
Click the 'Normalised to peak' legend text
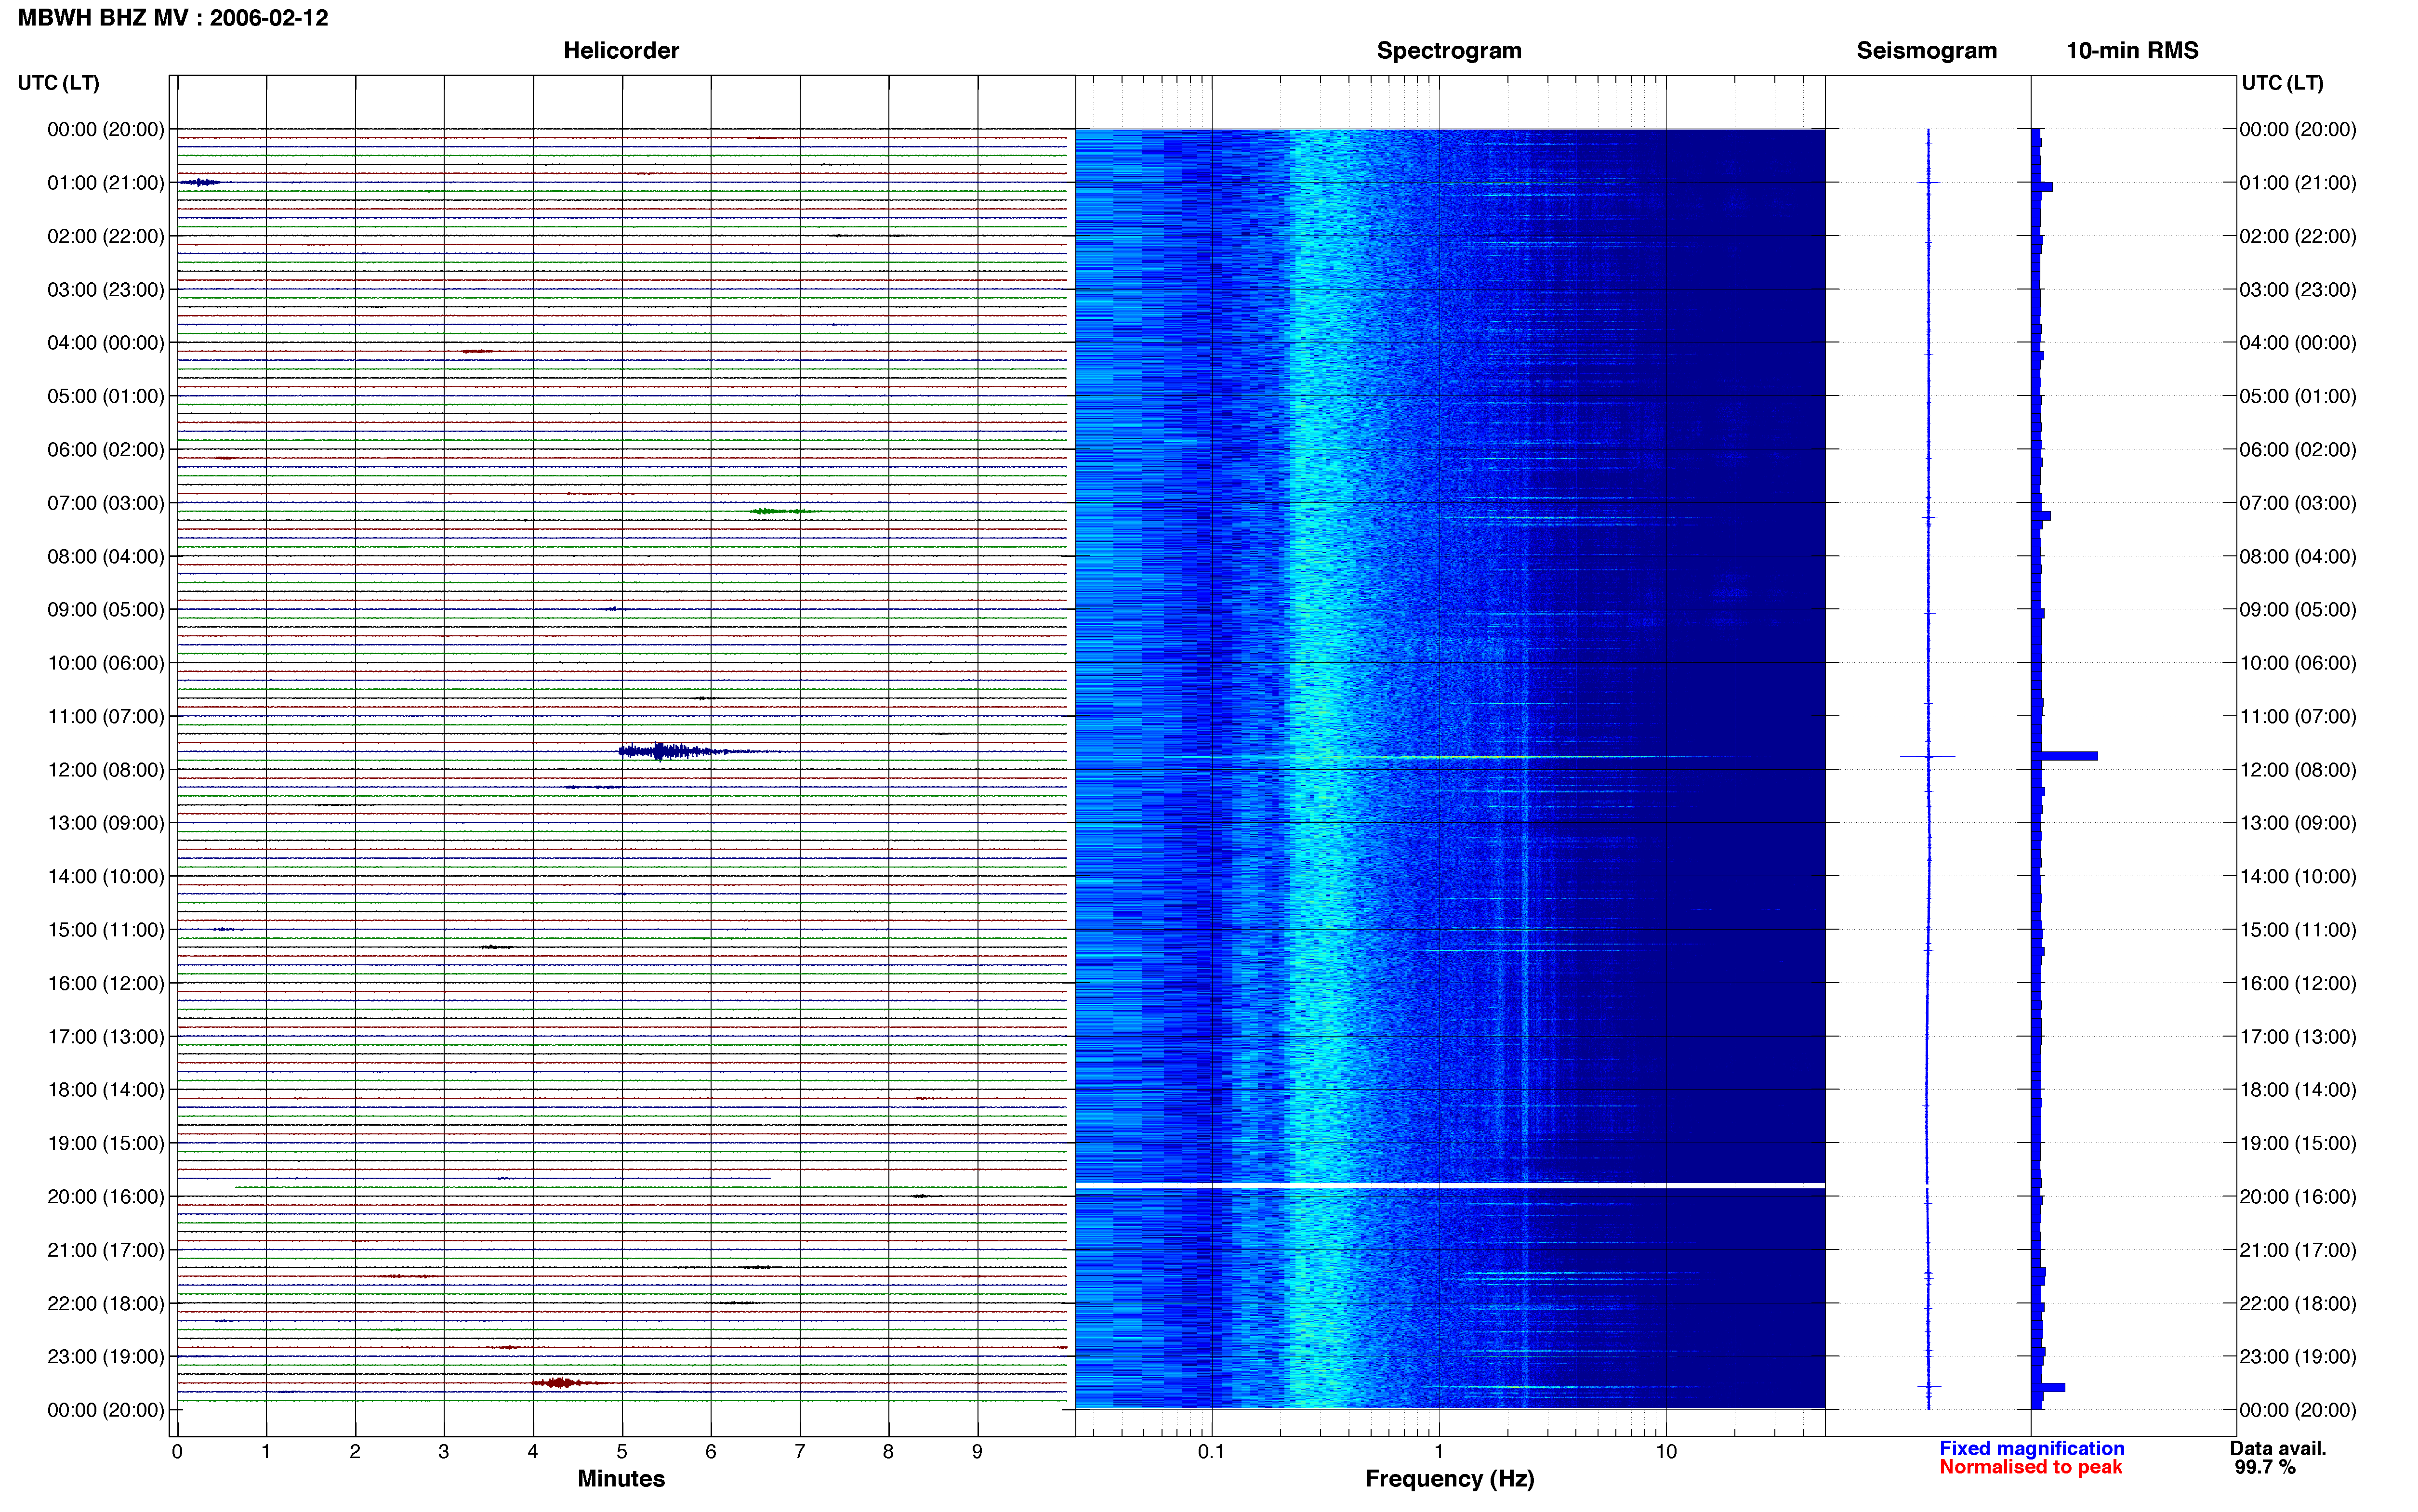[x=2030, y=1467]
